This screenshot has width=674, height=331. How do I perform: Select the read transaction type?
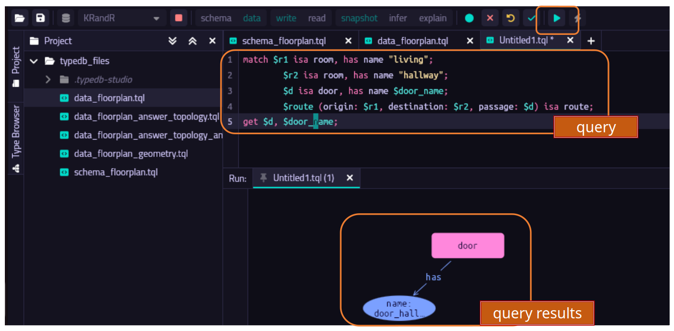[x=317, y=18]
